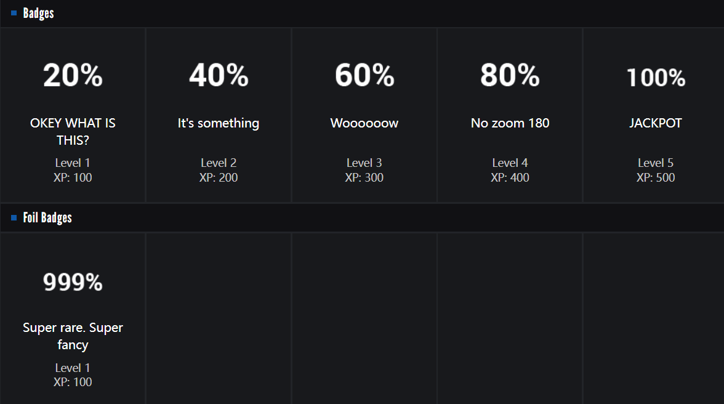
Task: Select the "Level 2" label
Action: tap(219, 163)
